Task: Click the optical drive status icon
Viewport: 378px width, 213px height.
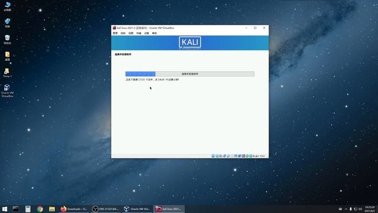Action: 217,156
